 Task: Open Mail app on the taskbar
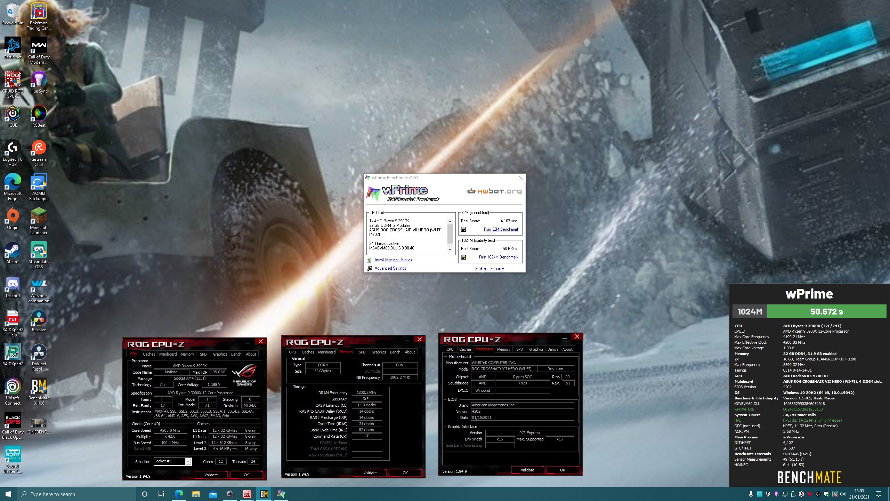coord(213,494)
